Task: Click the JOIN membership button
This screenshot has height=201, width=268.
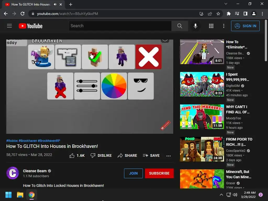Action: coord(133,173)
